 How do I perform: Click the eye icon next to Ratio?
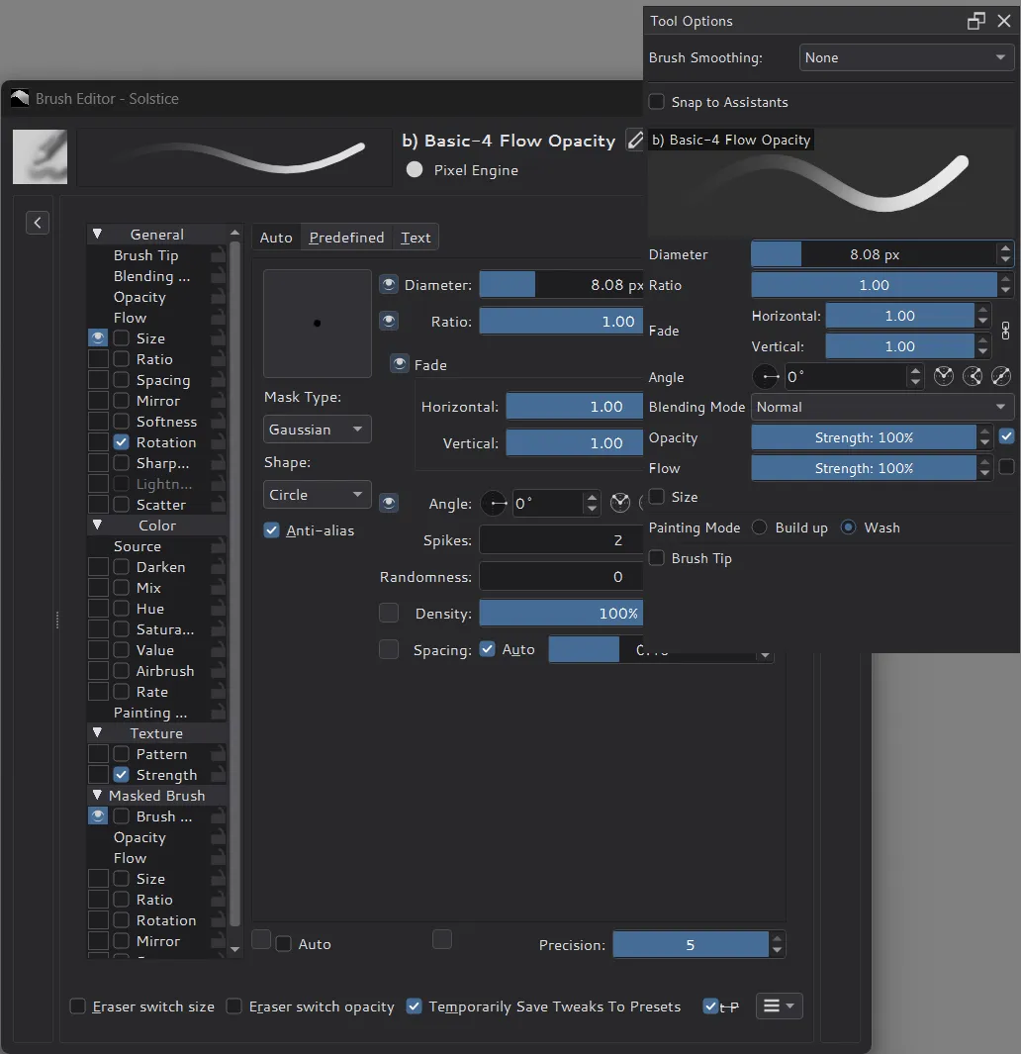point(389,321)
